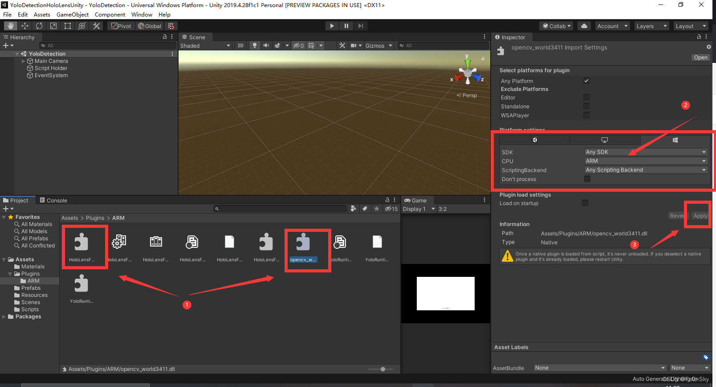Select the Hand tool in toolbar

(x=11, y=26)
